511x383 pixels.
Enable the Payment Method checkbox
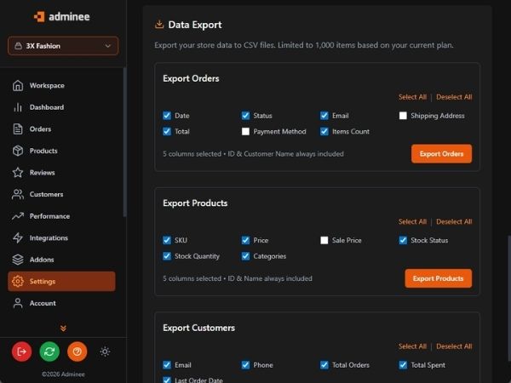(x=245, y=131)
